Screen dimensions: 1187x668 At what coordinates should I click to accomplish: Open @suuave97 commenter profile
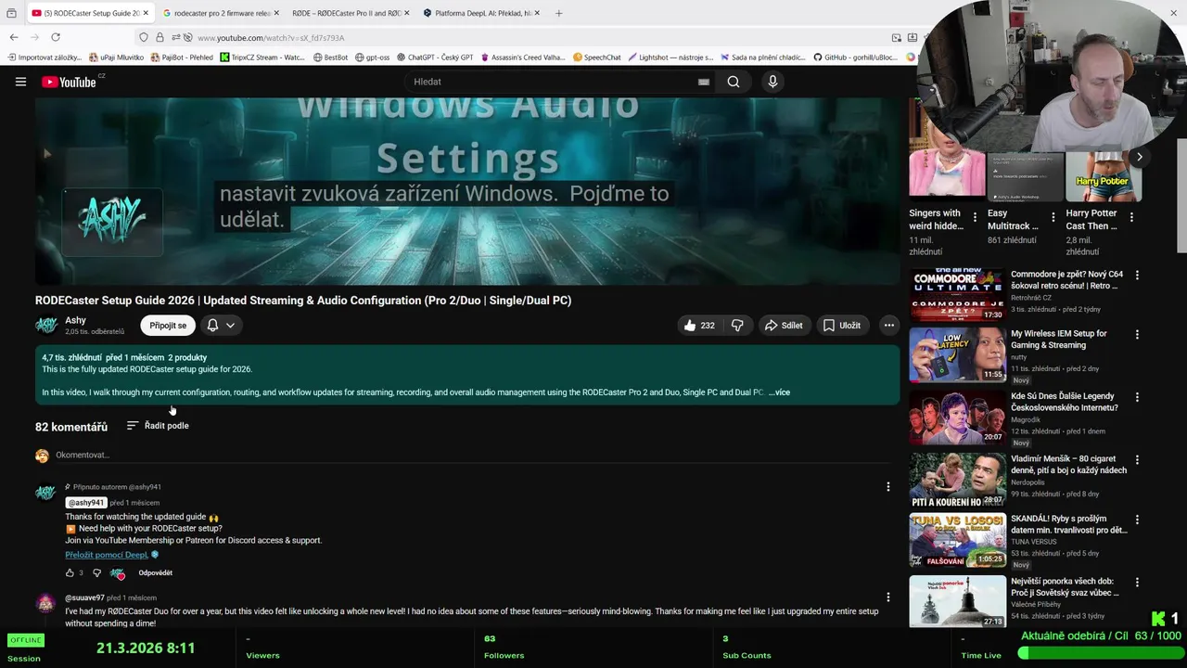(x=84, y=598)
